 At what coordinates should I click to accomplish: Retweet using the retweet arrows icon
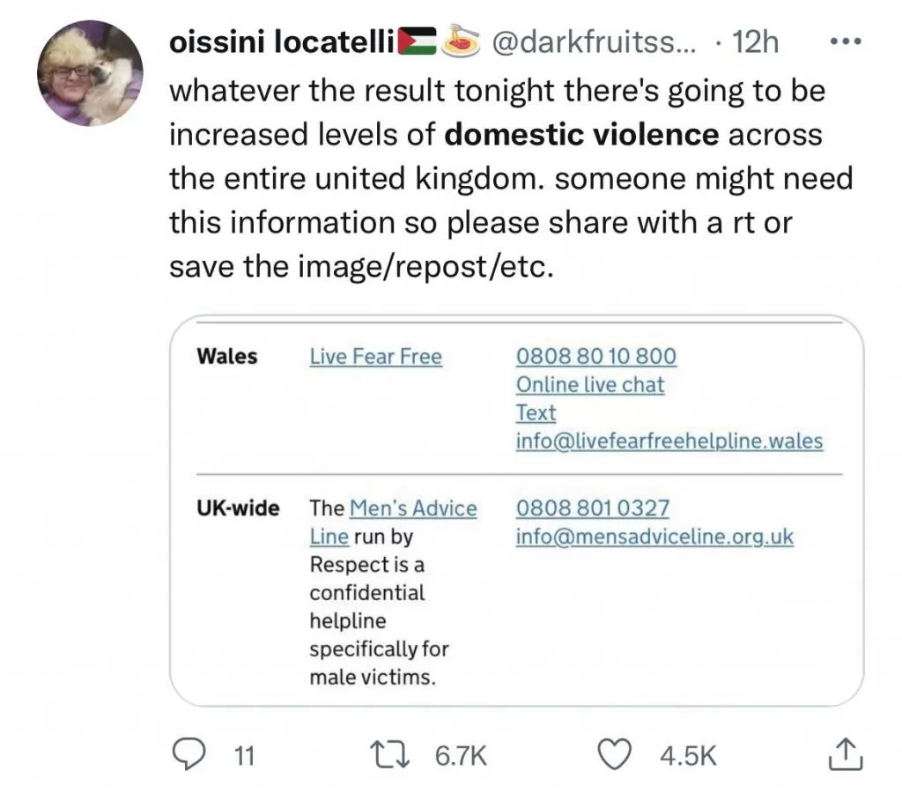[x=389, y=755]
